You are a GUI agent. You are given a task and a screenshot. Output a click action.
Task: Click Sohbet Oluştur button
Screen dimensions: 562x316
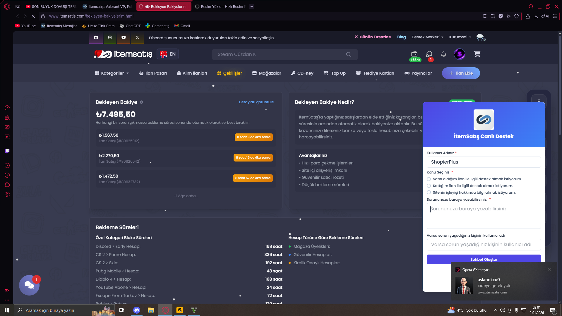(x=484, y=259)
